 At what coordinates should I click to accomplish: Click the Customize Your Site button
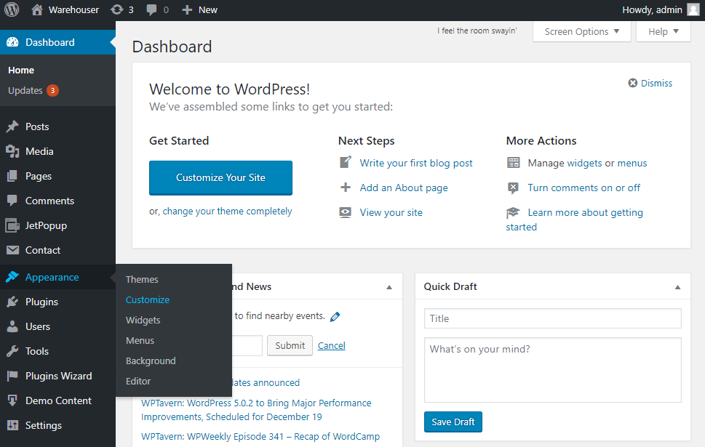(220, 178)
